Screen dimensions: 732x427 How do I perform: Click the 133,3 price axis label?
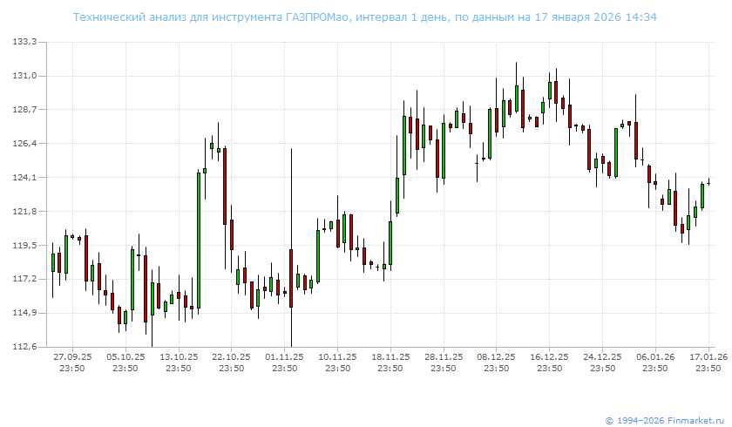25,43
